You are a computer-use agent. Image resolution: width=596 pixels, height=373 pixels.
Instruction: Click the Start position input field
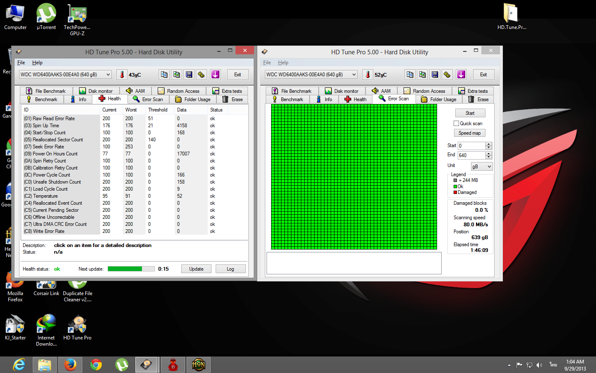[471, 146]
